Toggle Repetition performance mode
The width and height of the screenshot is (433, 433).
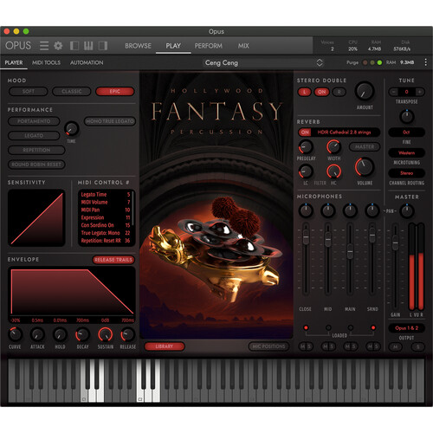pos(36,150)
